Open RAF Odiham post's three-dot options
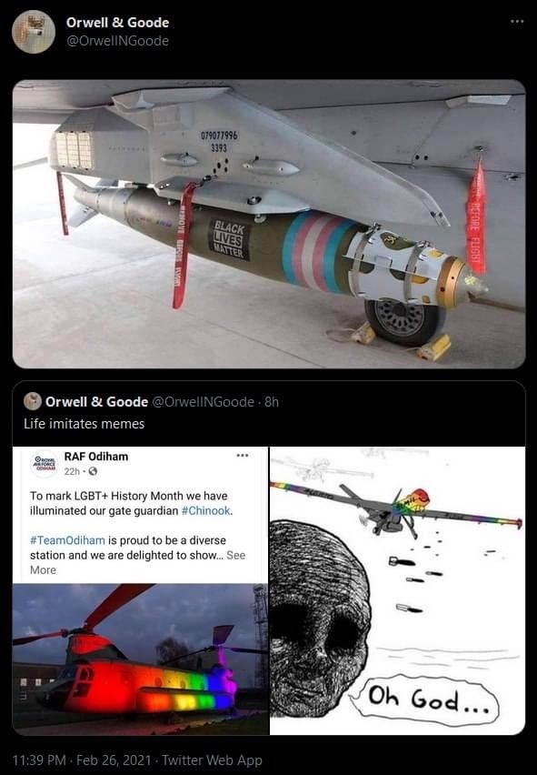Screen dimensions: 537x775 pos(243,455)
